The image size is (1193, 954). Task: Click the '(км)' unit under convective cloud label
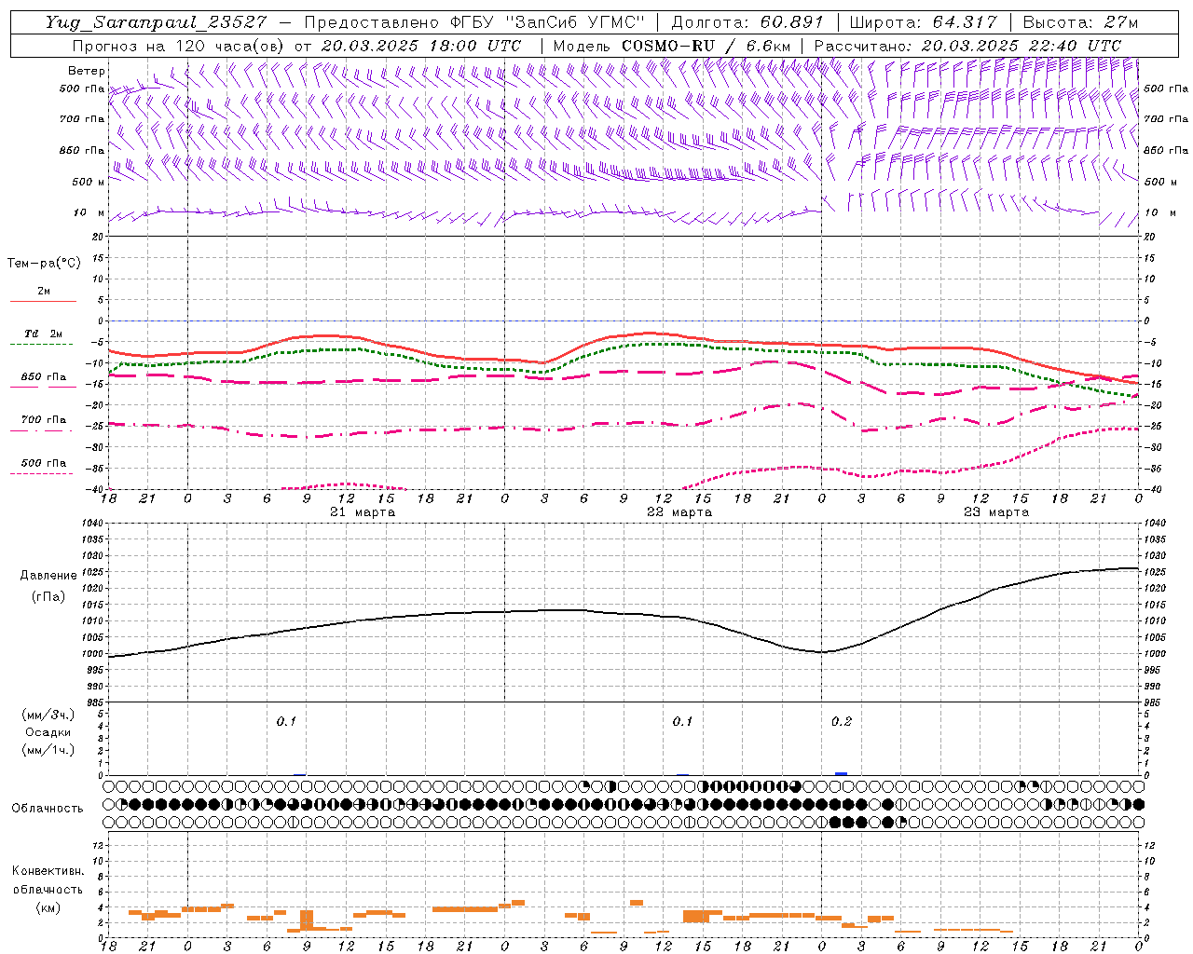48,907
